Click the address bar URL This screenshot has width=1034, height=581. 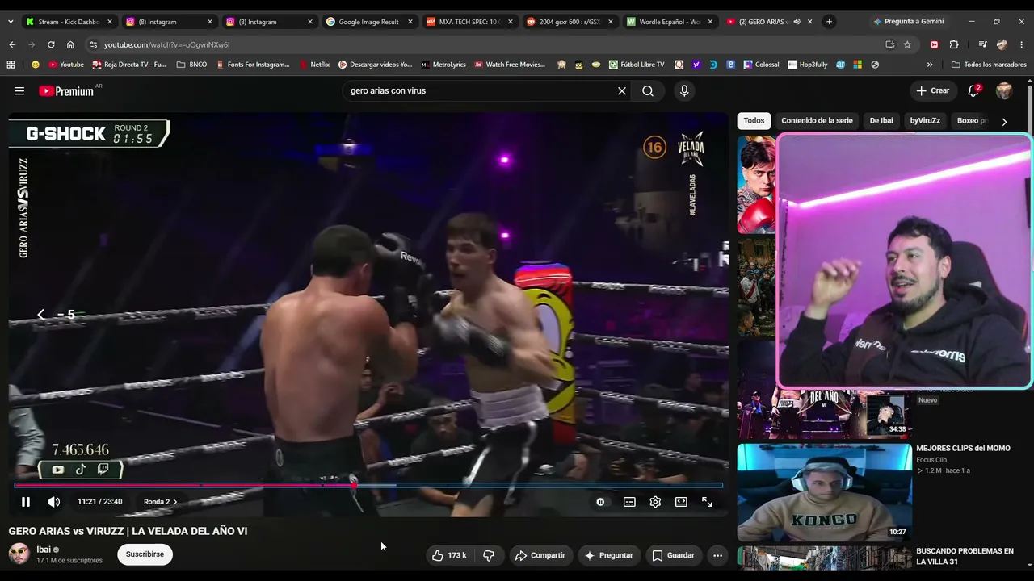167,45
